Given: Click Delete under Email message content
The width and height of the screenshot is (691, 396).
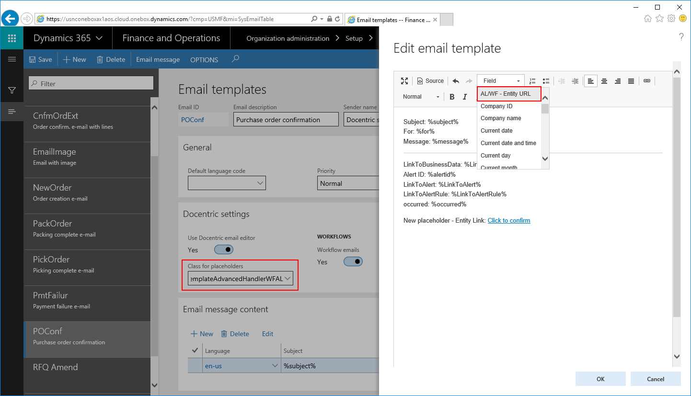Looking at the screenshot, I should (x=235, y=334).
